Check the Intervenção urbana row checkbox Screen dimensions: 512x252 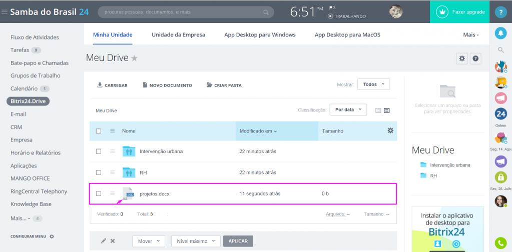99,151
